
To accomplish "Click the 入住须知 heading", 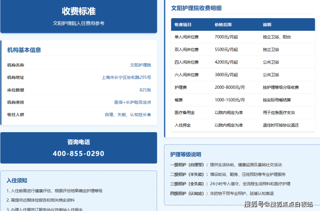I will (17, 180).
